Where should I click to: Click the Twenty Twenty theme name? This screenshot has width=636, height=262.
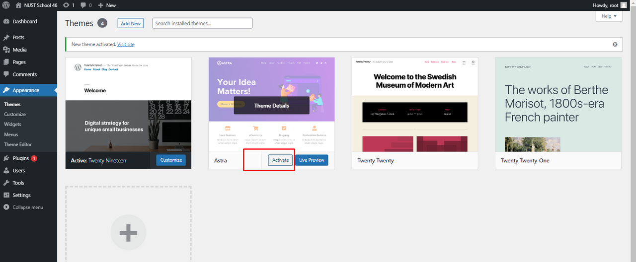pyautogui.click(x=376, y=160)
